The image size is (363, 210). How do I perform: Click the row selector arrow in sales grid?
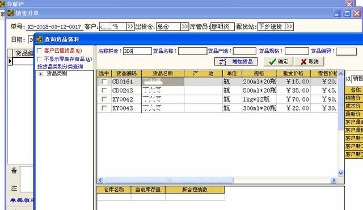[10, 61]
